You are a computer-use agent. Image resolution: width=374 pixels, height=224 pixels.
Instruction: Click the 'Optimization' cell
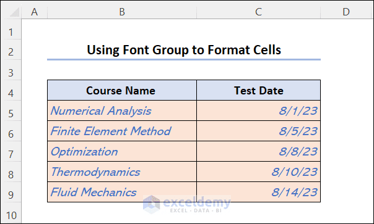122,151
